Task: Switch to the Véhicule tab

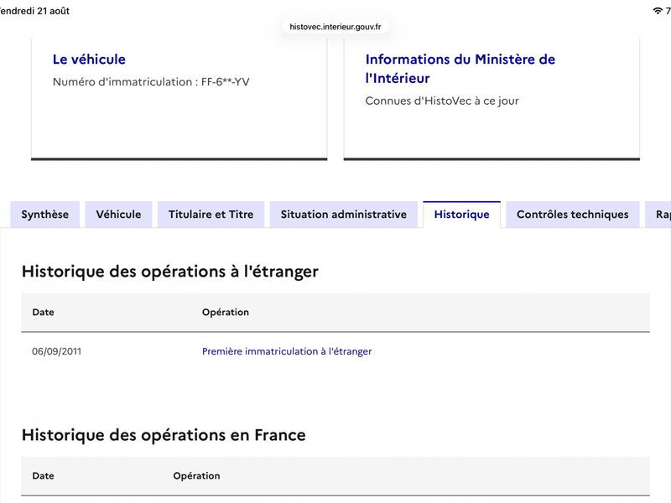Action: 118,215
